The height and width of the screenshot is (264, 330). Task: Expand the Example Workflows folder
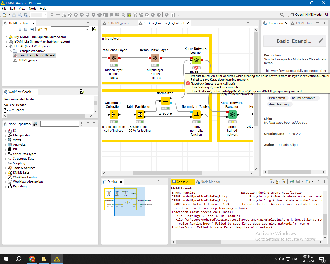click(11, 51)
